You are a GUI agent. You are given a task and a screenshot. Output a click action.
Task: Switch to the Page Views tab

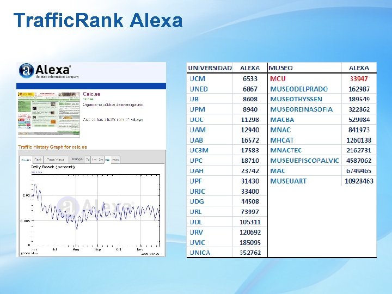coord(56,160)
